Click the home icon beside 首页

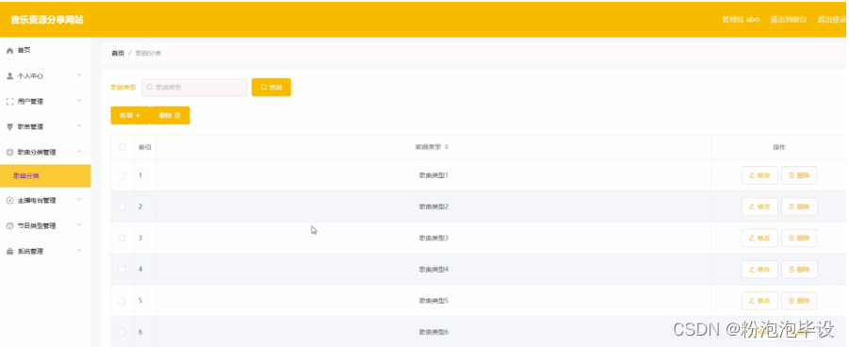9,50
